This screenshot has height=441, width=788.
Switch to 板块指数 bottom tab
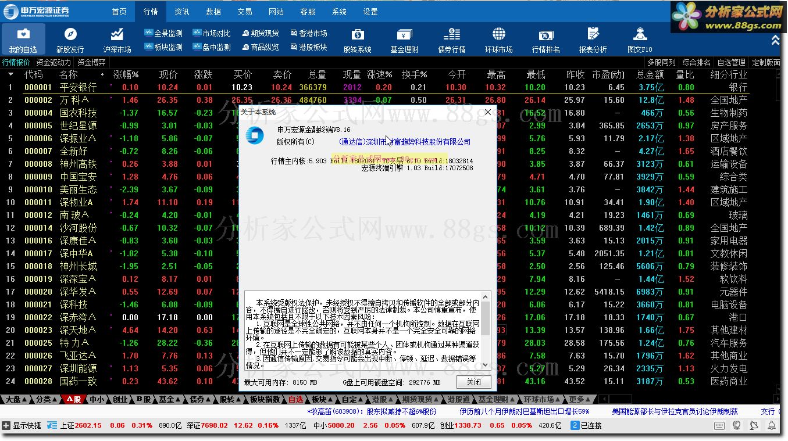[x=265, y=399]
